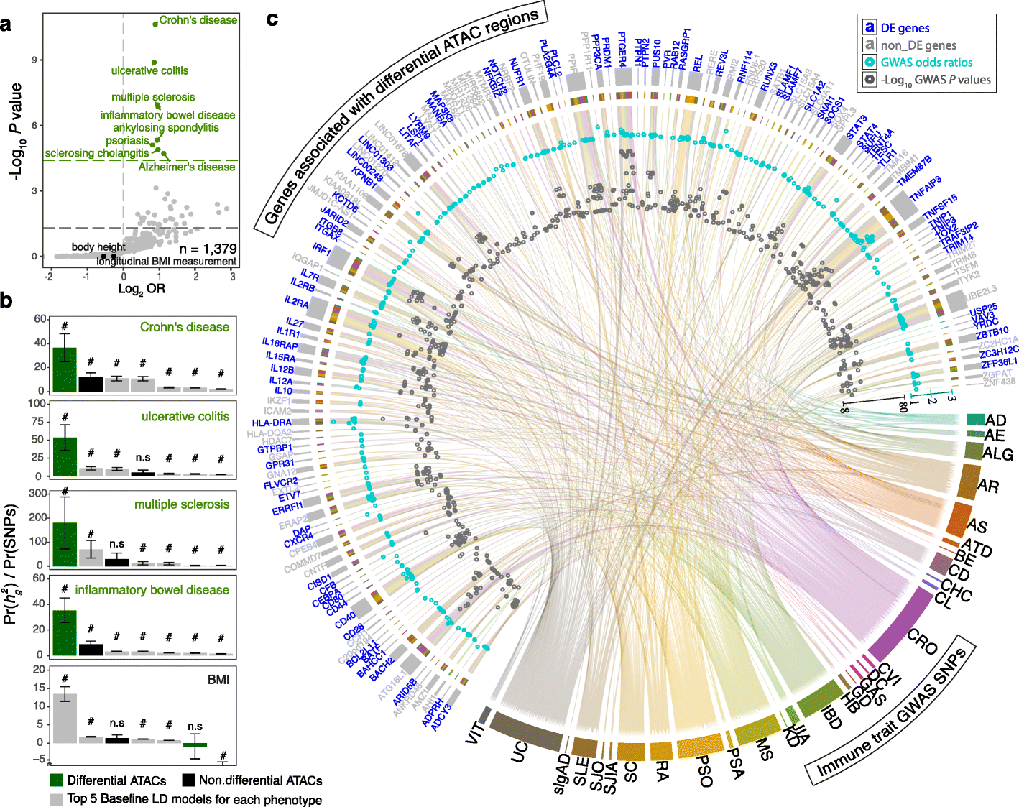1019x807 pixels.
Task: Click the panel 'c' letter label
Action: 272,18
